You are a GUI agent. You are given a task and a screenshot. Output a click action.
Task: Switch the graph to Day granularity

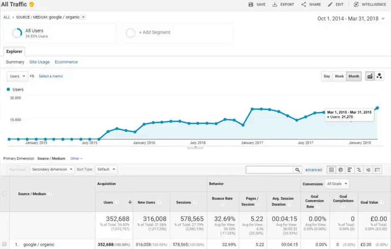pos(327,76)
